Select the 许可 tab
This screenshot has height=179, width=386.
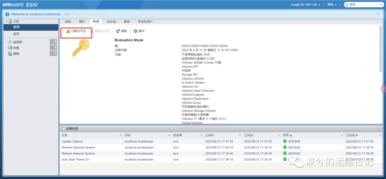point(96,22)
